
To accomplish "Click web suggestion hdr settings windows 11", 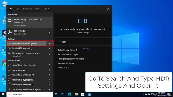I will [x=26, y=84].
